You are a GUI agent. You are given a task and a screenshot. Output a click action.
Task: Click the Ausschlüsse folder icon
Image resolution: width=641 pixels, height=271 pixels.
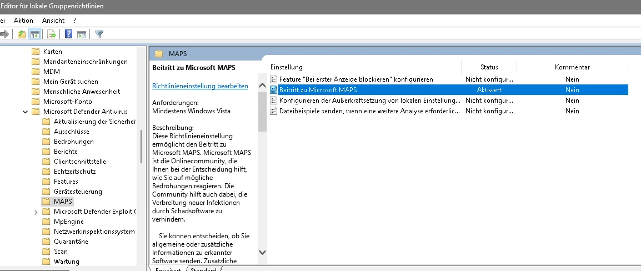46,132
